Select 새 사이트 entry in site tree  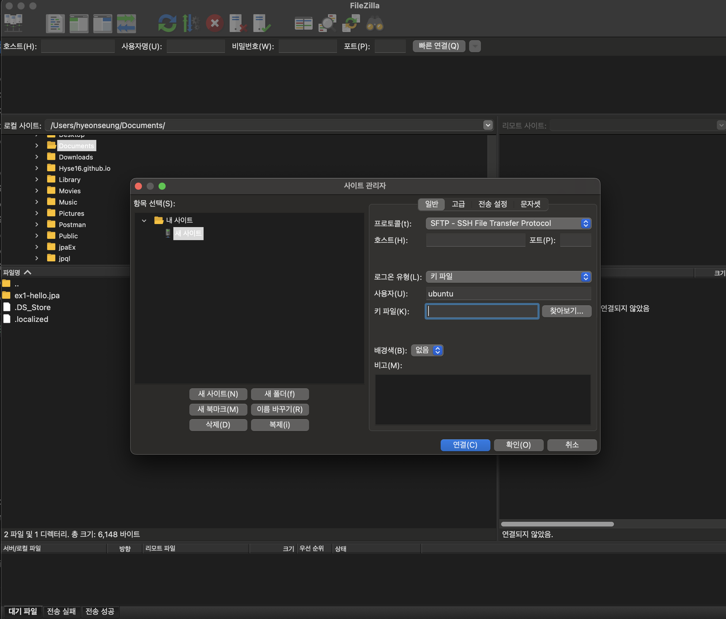click(x=188, y=233)
